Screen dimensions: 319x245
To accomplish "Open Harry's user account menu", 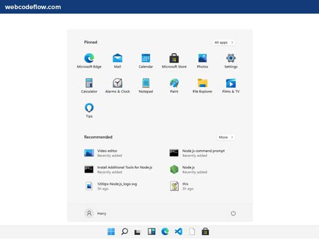I will [96, 213].
